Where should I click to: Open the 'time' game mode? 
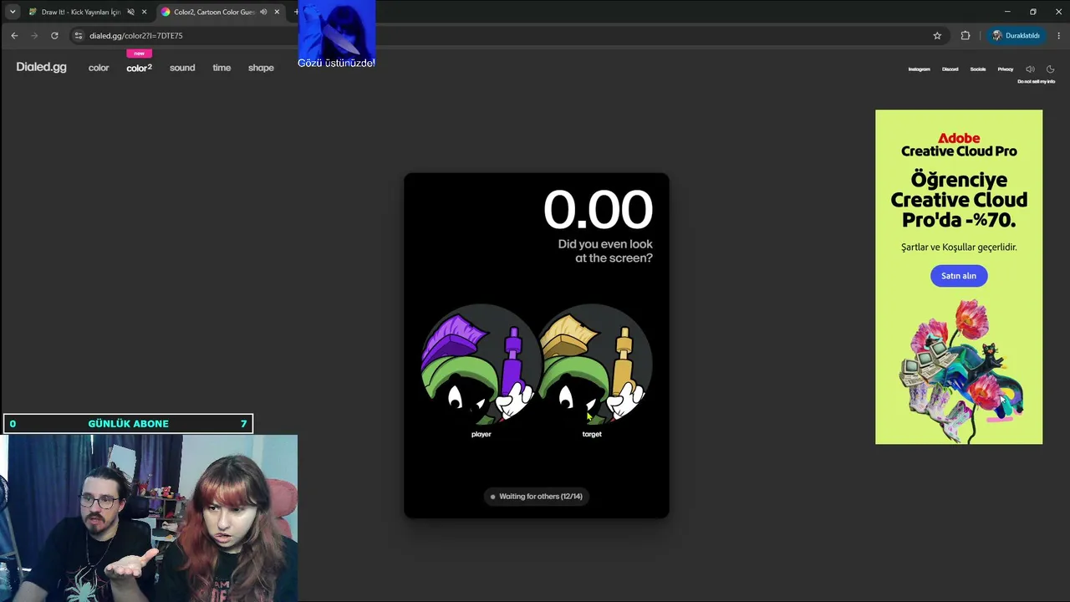tap(222, 68)
